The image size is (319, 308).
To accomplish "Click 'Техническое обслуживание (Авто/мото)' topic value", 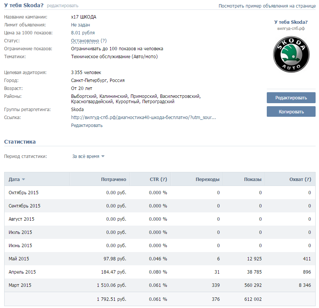I will [x=114, y=56].
